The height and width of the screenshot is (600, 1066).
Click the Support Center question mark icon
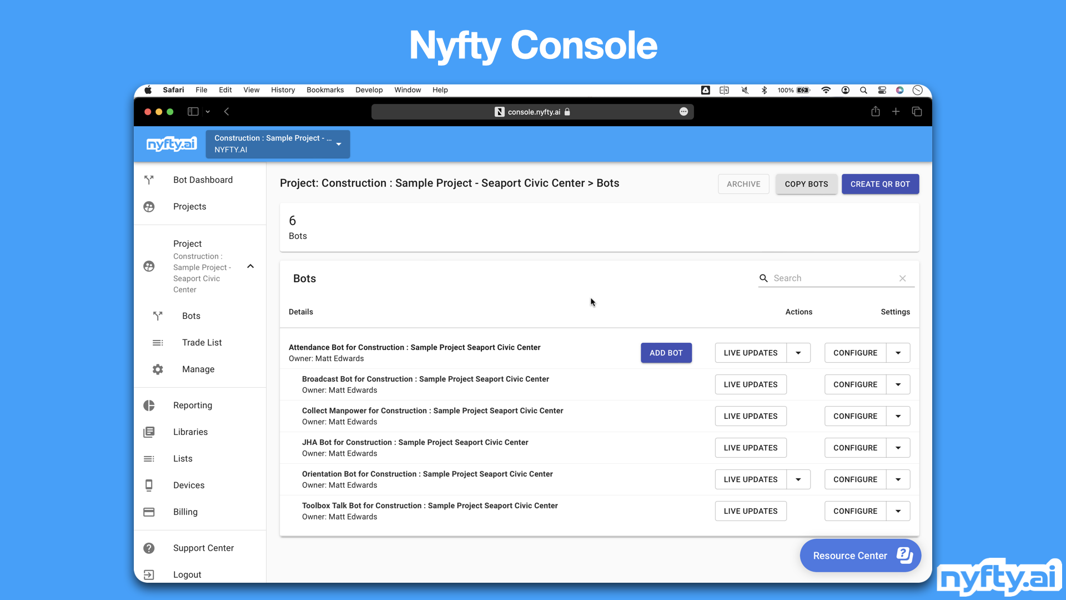[149, 548]
